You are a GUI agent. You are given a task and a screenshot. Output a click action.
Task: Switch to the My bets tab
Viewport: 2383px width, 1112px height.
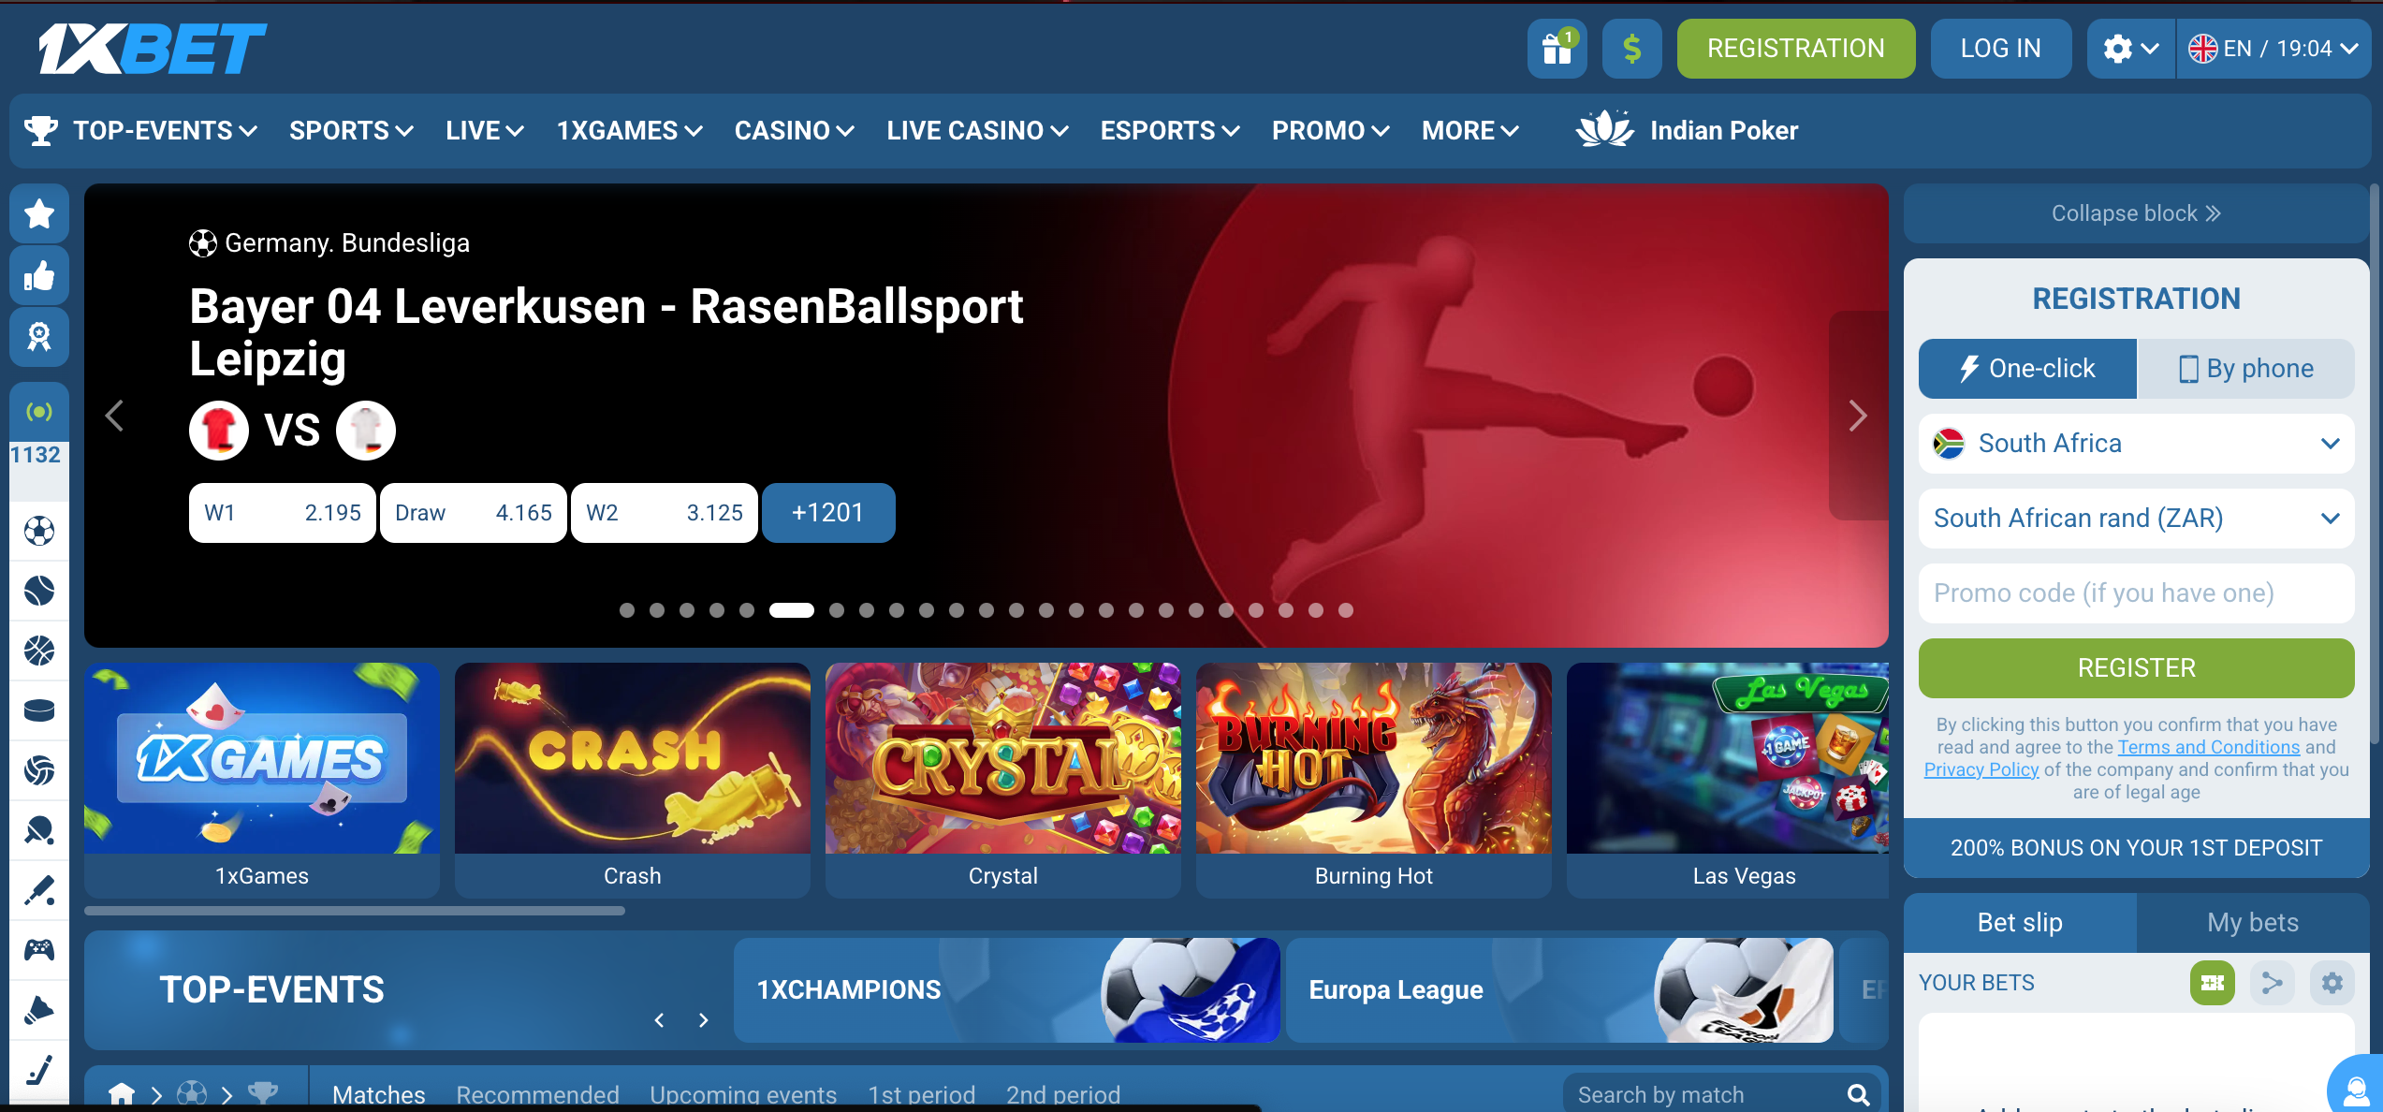click(2253, 923)
